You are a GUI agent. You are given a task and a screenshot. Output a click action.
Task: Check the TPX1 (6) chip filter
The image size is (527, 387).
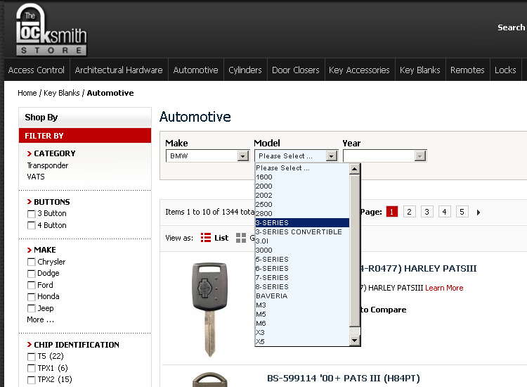tap(31, 368)
